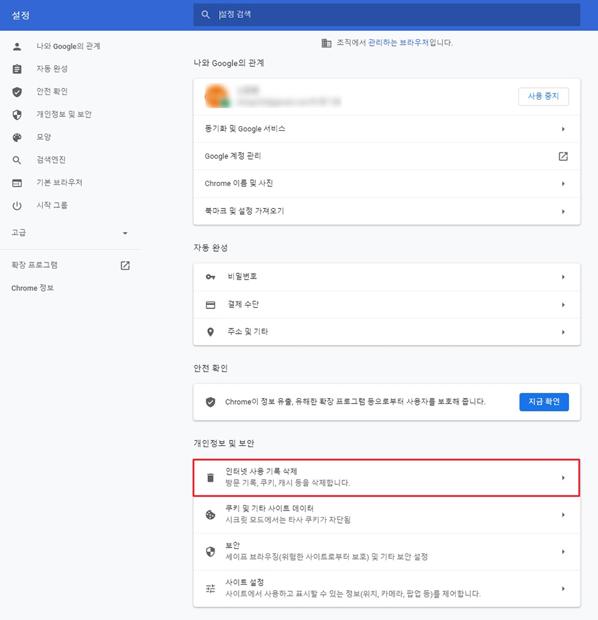This screenshot has height=620, width=598.
Task: Click the shield check icon for 안전 확인 in sidebar
Action: pyautogui.click(x=17, y=92)
